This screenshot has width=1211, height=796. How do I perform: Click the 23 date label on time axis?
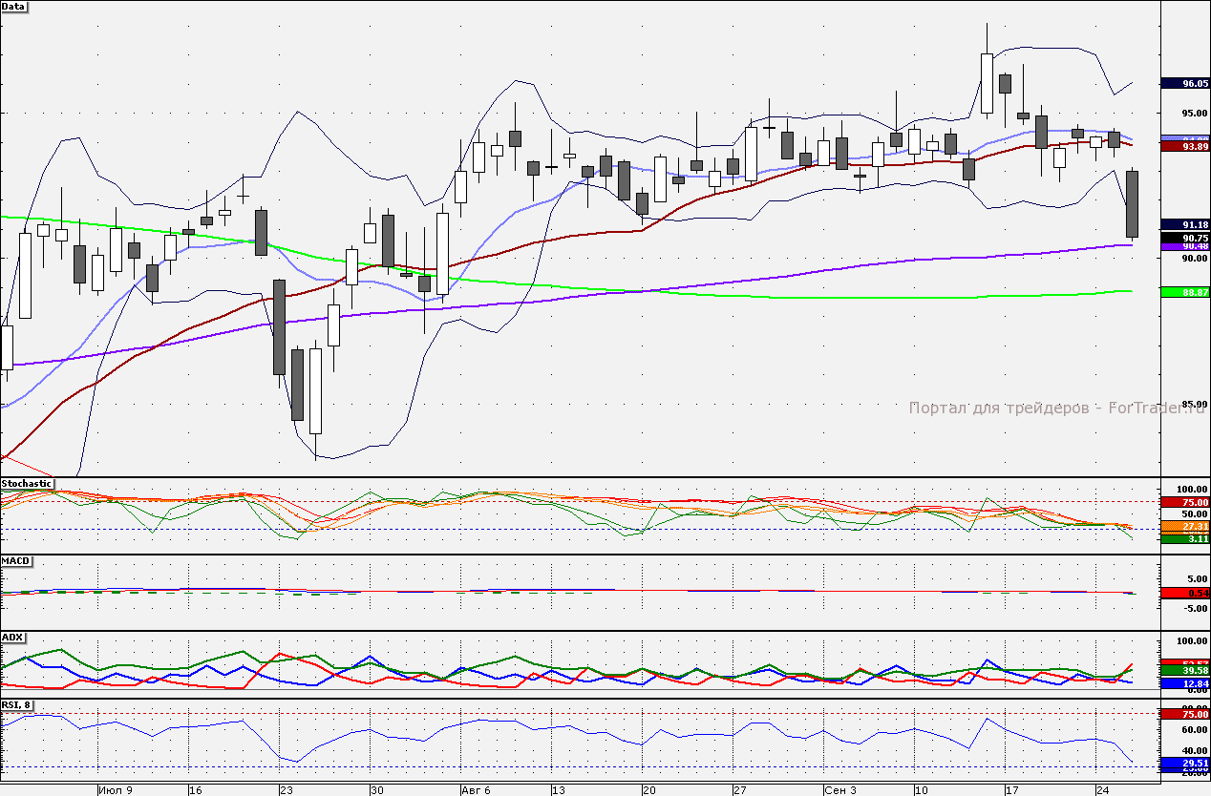coord(286,790)
